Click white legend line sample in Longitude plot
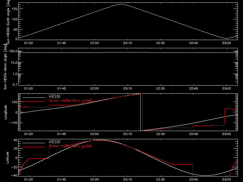Screen dimensions: 243x182 tap(34, 97)
